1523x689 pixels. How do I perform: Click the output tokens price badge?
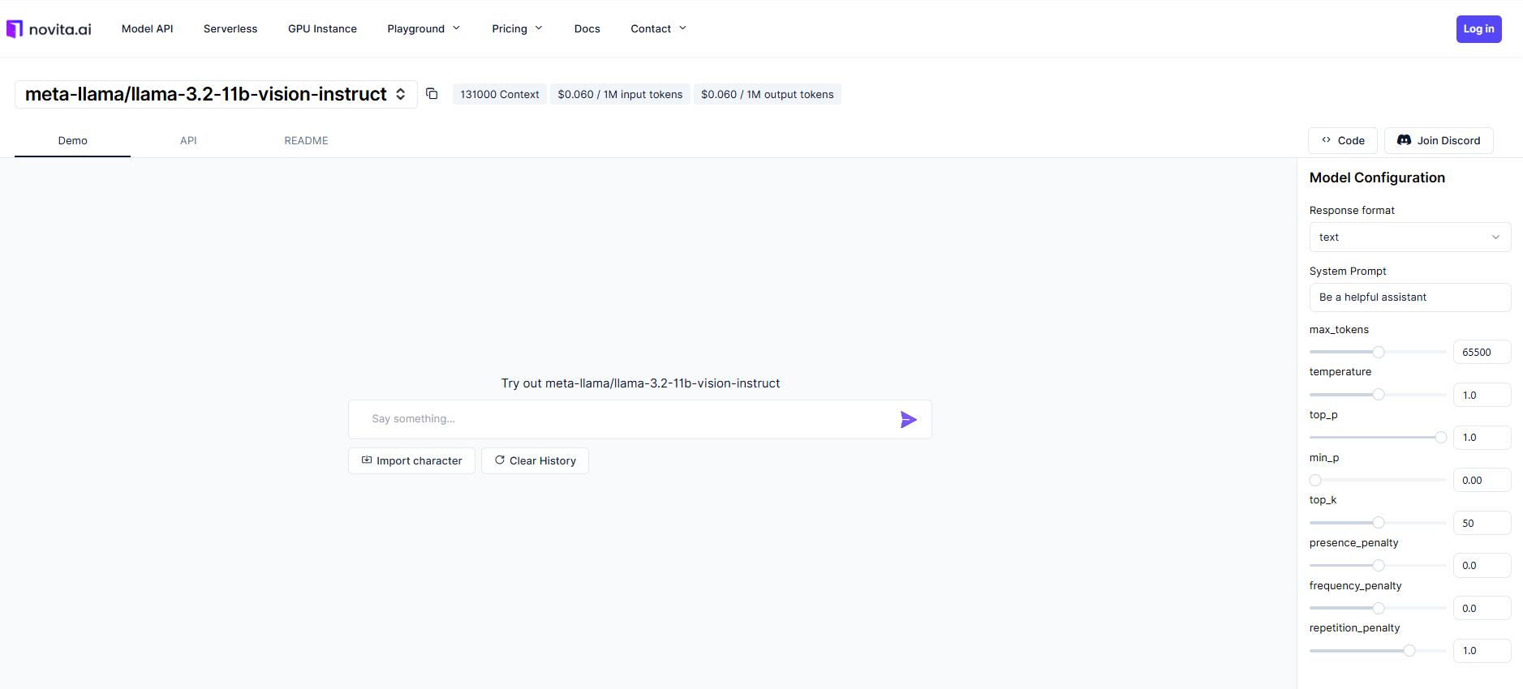tap(767, 94)
